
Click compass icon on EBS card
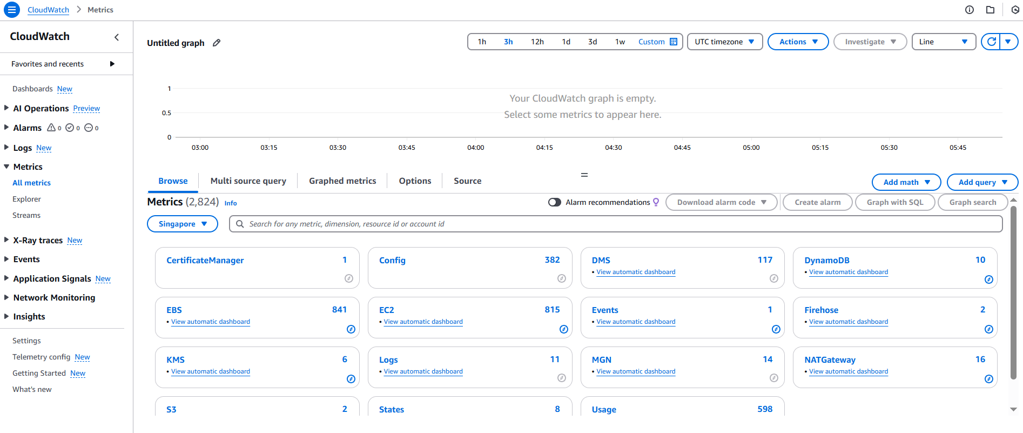(351, 329)
